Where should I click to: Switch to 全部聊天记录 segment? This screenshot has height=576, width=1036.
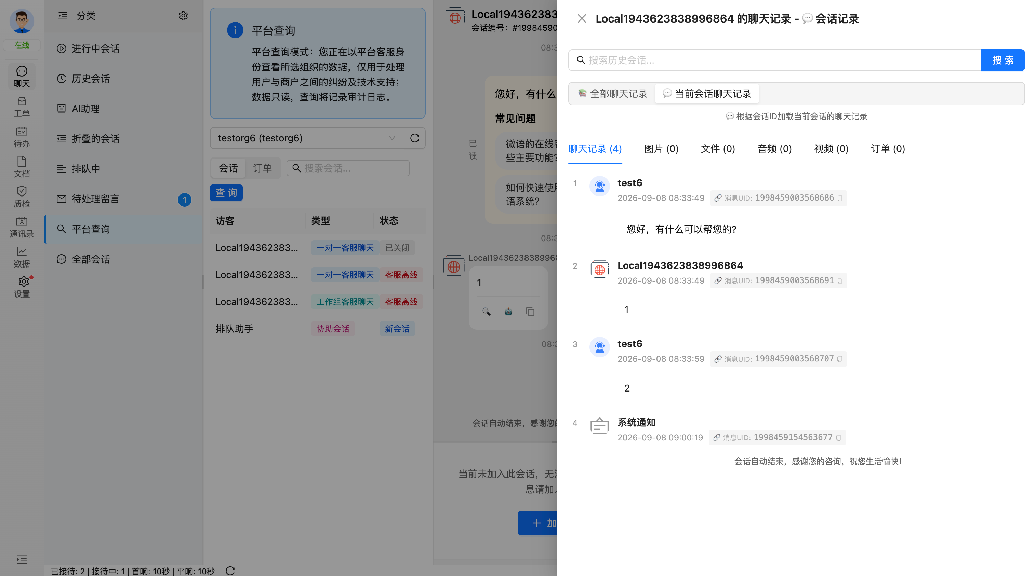[x=612, y=94]
